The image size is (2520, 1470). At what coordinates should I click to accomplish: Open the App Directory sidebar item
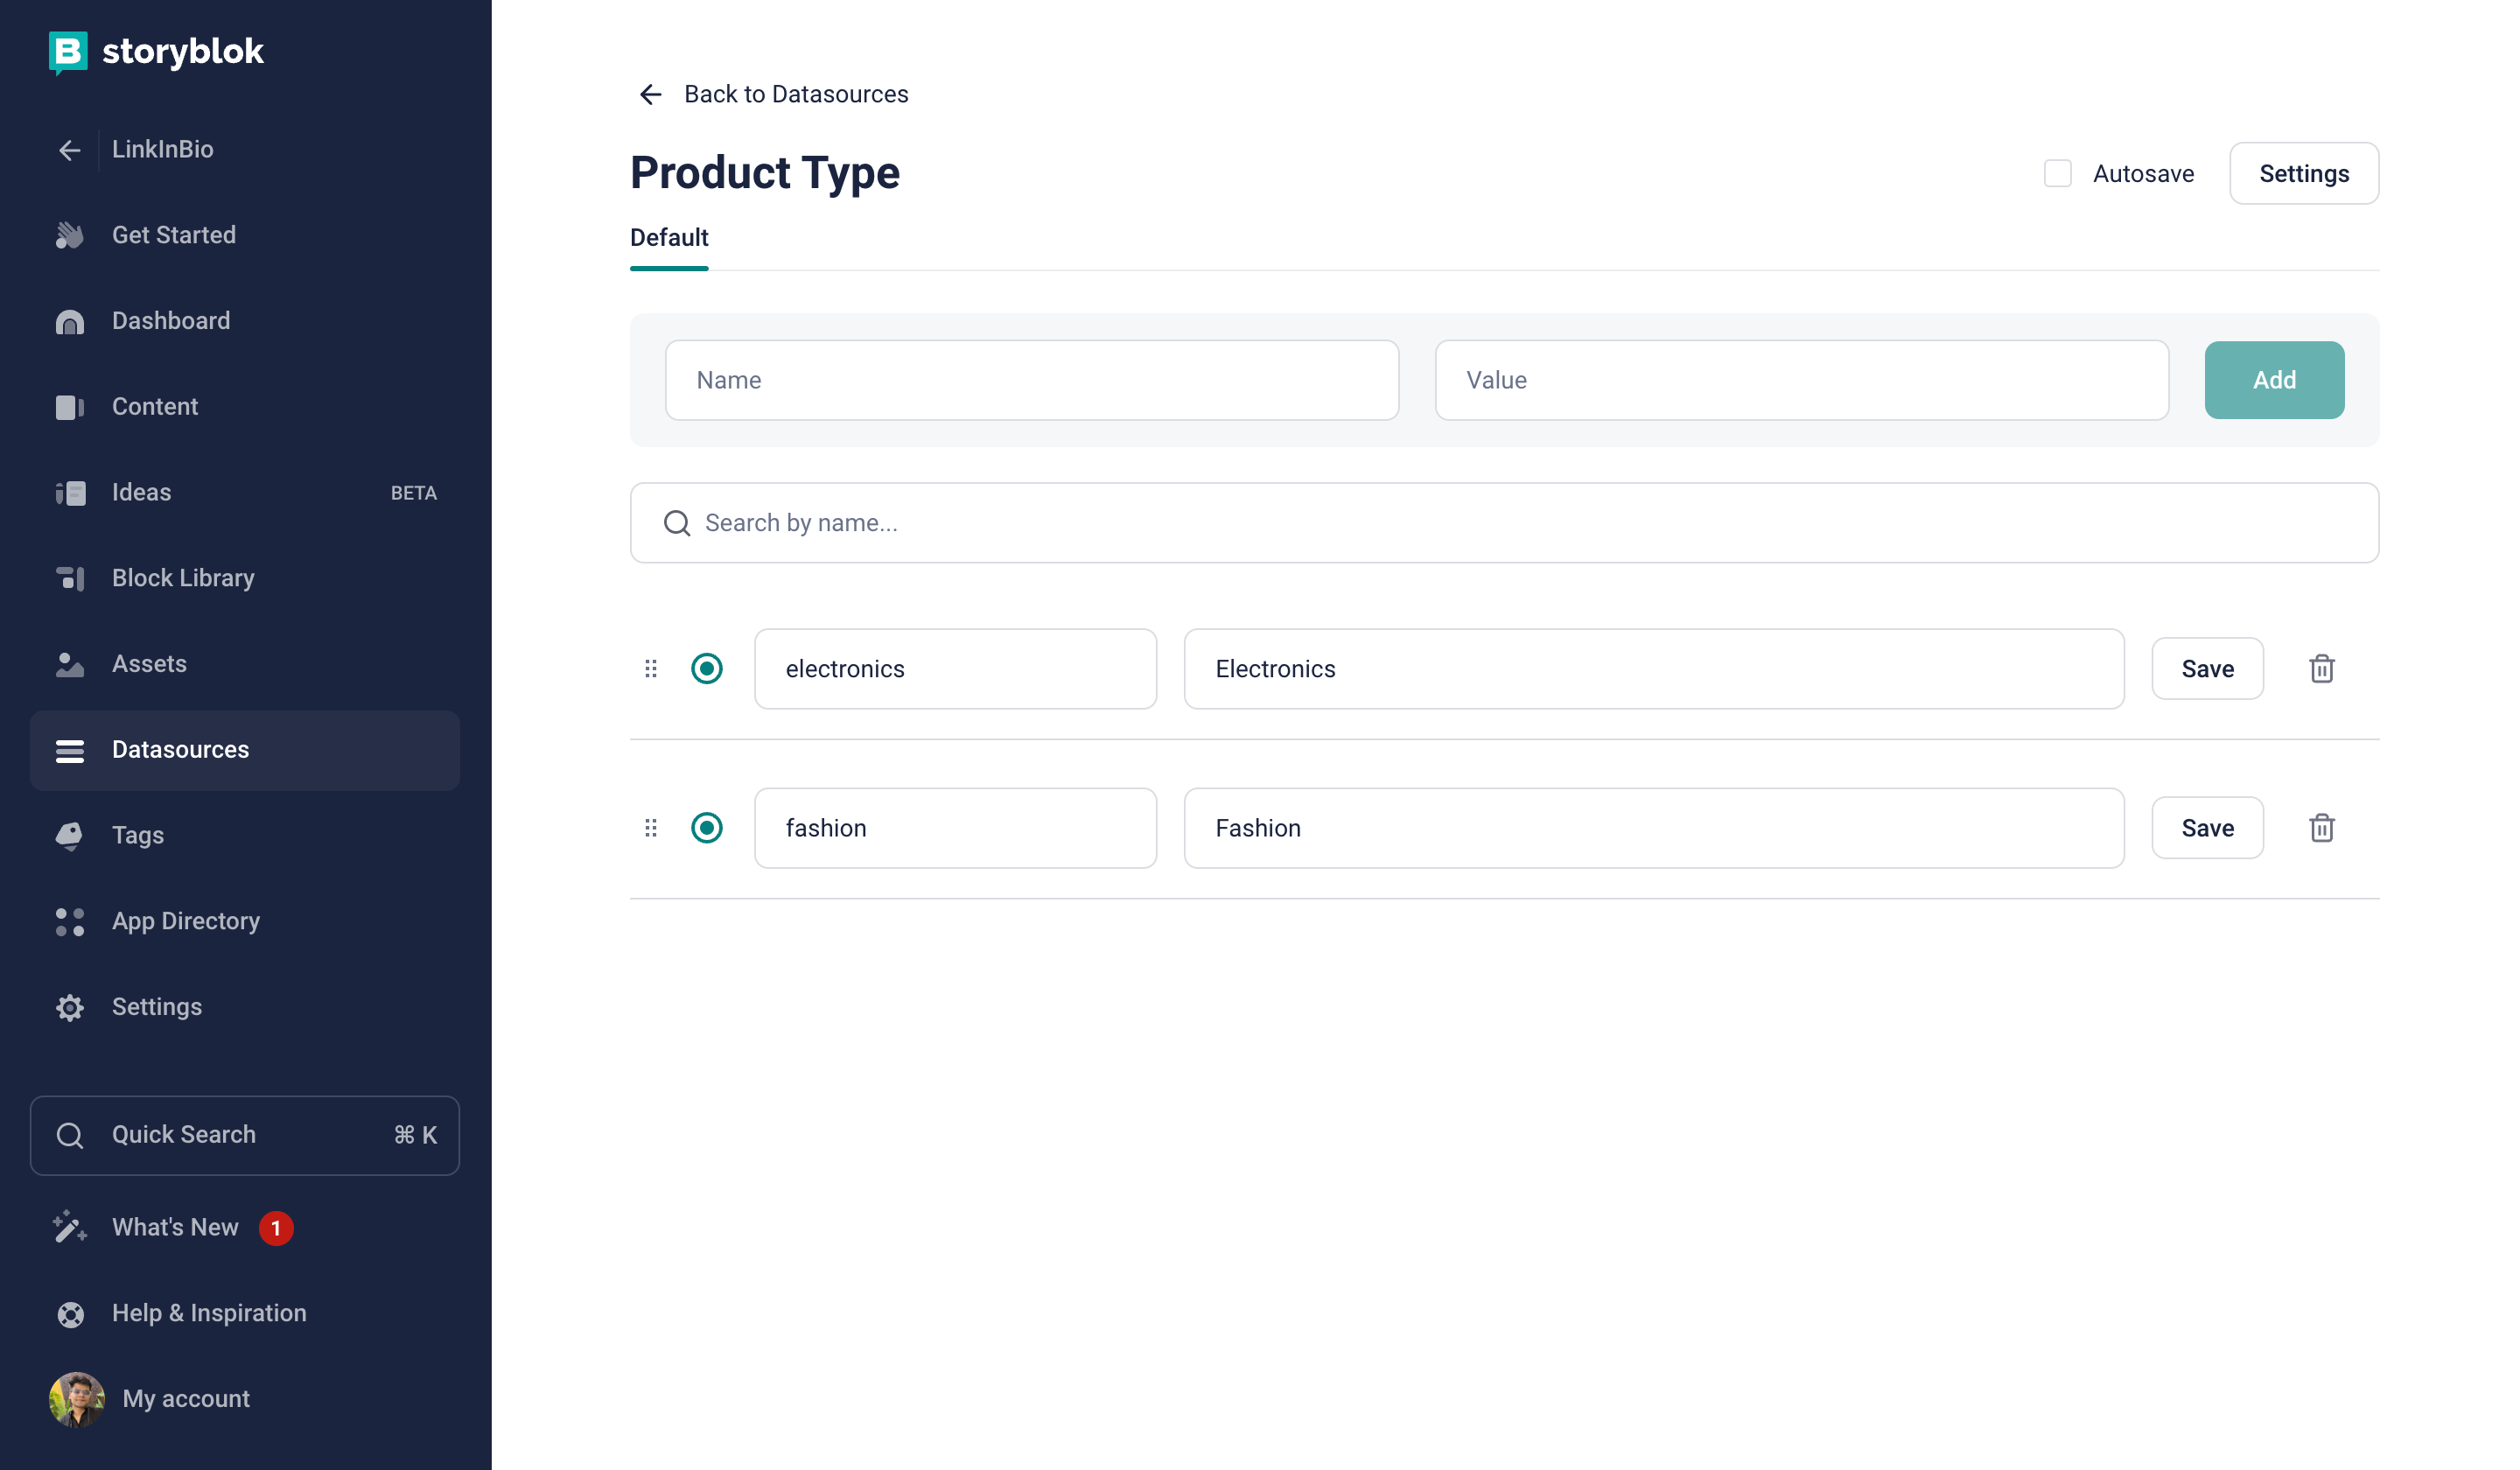(x=186, y=921)
